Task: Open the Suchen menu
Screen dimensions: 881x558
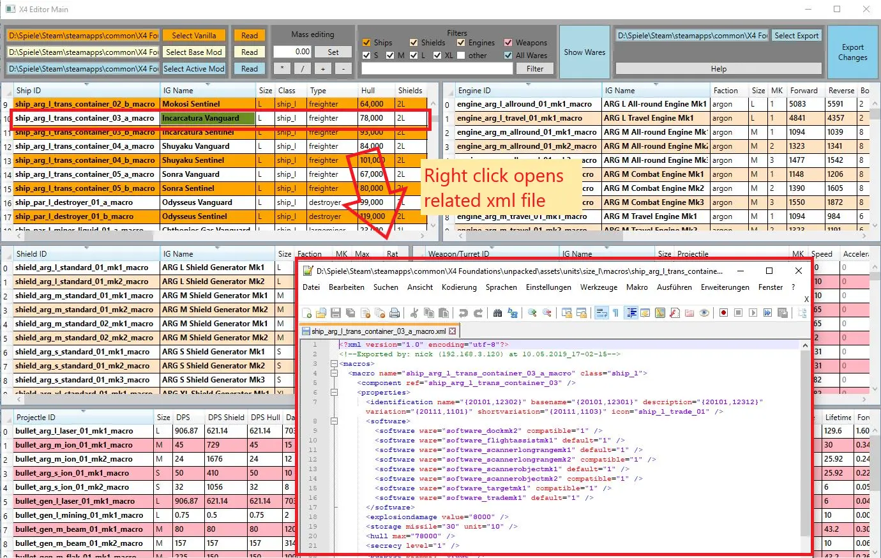Action: point(386,287)
